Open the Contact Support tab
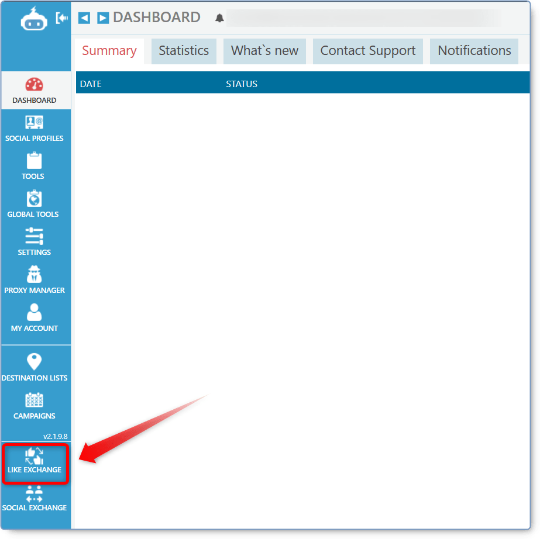Image resolution: width=540 pixels, height=539 pixels. [x=367, y=51]
